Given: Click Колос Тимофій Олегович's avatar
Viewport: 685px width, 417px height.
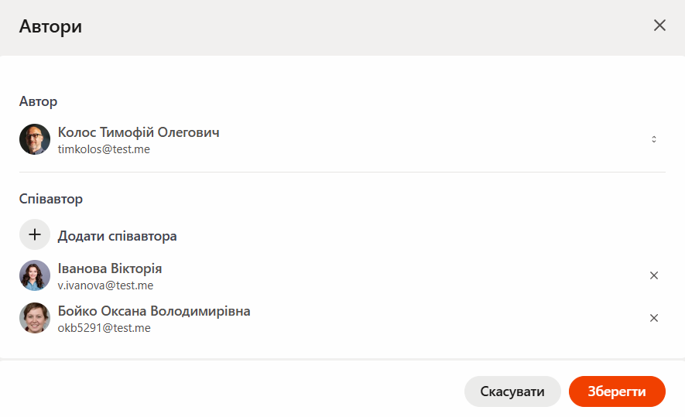Looking at the screenshot, I should (35, 139).
